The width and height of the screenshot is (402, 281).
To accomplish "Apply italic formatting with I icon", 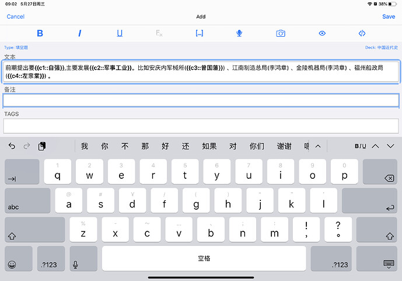I will pyautogui.click(x=80, y=33).
